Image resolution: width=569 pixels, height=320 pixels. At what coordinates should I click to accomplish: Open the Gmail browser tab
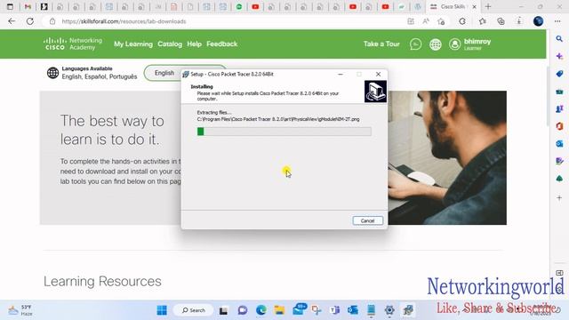click(28, 6)
